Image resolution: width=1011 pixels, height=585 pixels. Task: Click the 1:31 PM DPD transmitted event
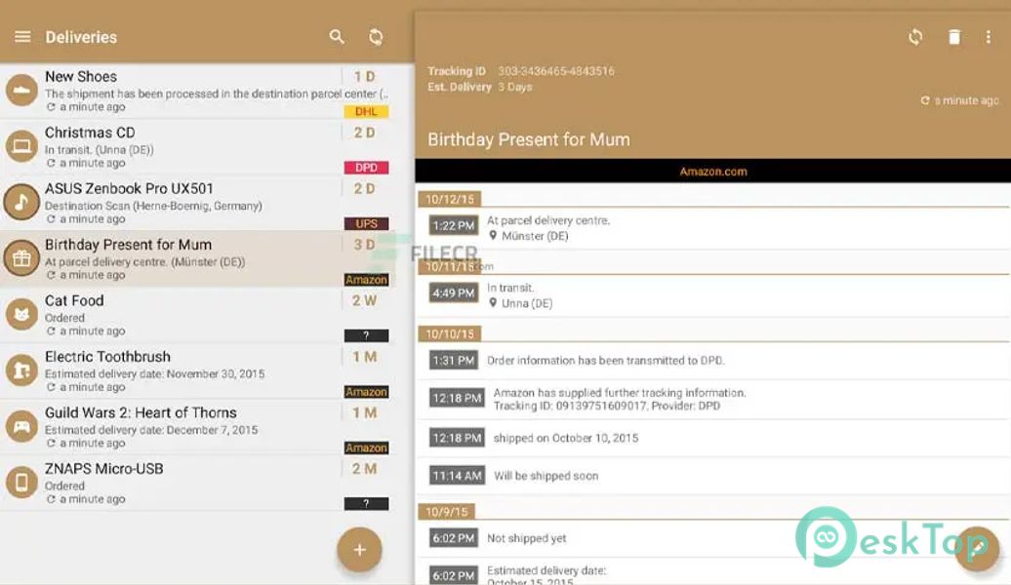(x=605, y=361)
